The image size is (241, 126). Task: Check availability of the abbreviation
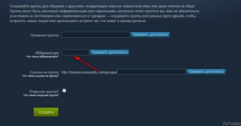tap(109, 53)
